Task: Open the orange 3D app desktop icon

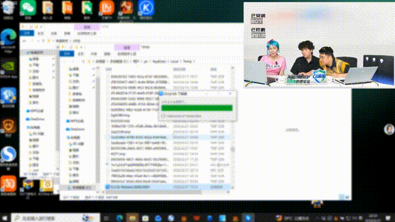Action: (x=9, y=185)
